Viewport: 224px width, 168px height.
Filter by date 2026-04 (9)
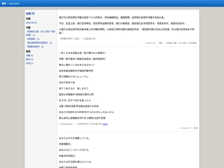31,23
